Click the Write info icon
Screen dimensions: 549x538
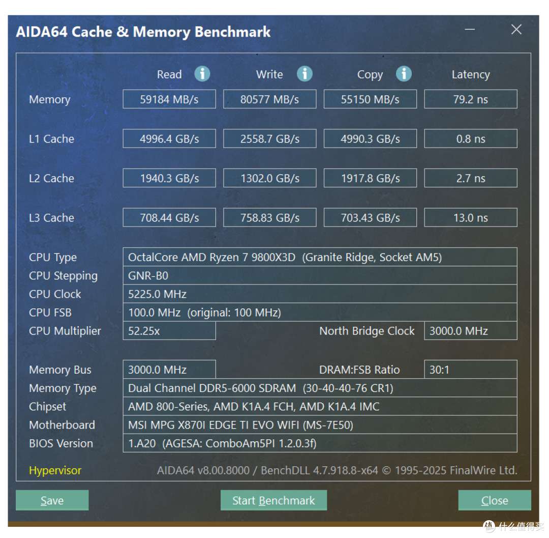point(304,74)
